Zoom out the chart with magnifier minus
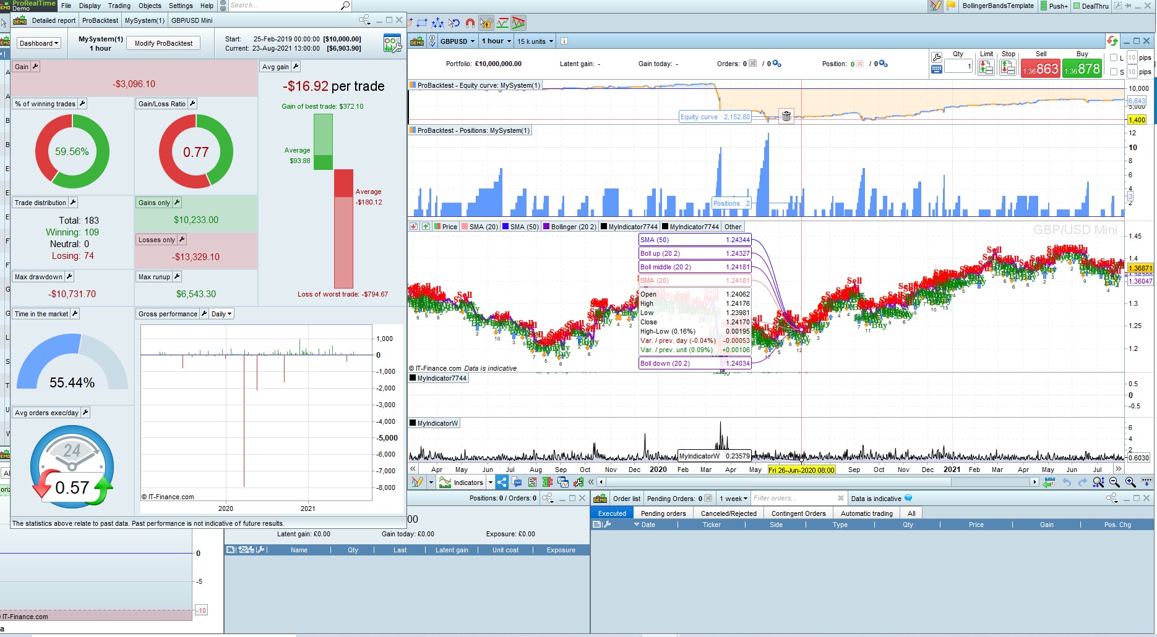 (x=1114, y=482)
